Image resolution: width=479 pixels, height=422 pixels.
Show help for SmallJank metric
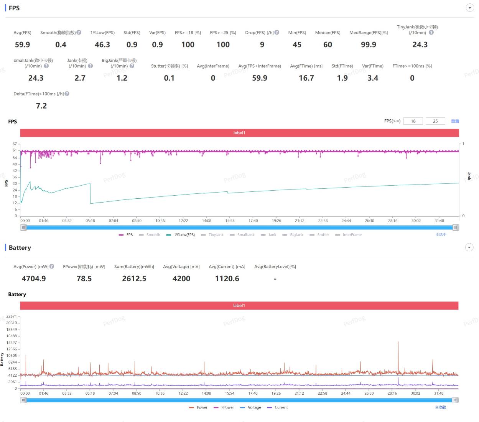(x=46, y=66)
